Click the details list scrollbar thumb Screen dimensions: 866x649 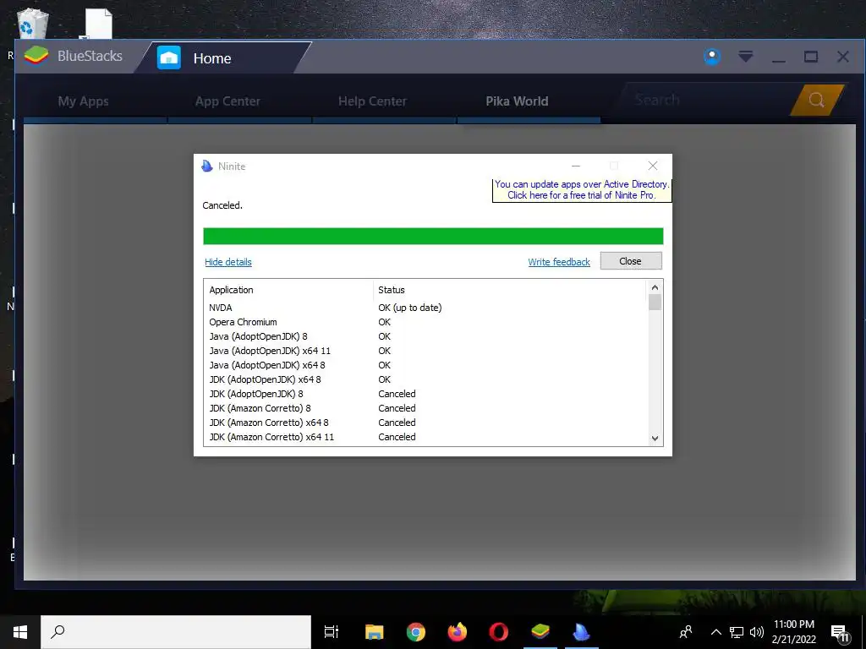point(655,303)
